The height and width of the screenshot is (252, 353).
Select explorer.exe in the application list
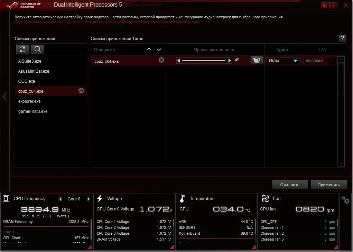pyautogui.click(x=51, y=101)
